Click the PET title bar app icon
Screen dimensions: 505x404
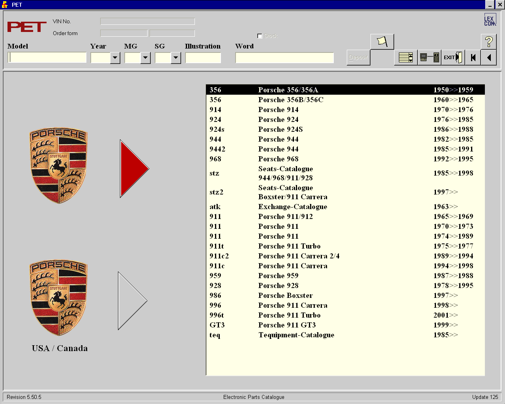5,5
